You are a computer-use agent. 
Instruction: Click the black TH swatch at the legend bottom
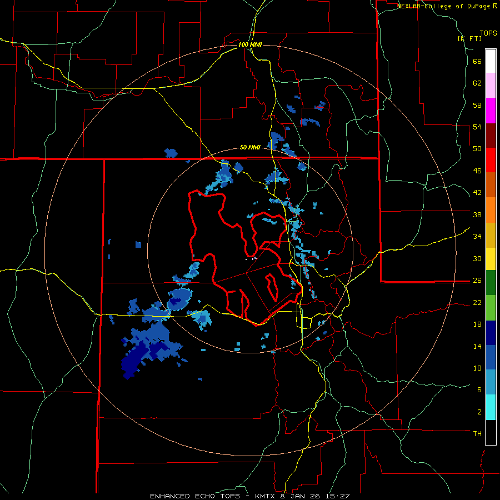pyautogui.click(x=491, y=432)
